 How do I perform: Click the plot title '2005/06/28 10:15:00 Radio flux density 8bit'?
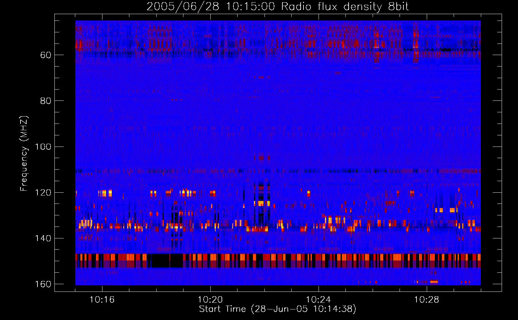click(278, 7)
